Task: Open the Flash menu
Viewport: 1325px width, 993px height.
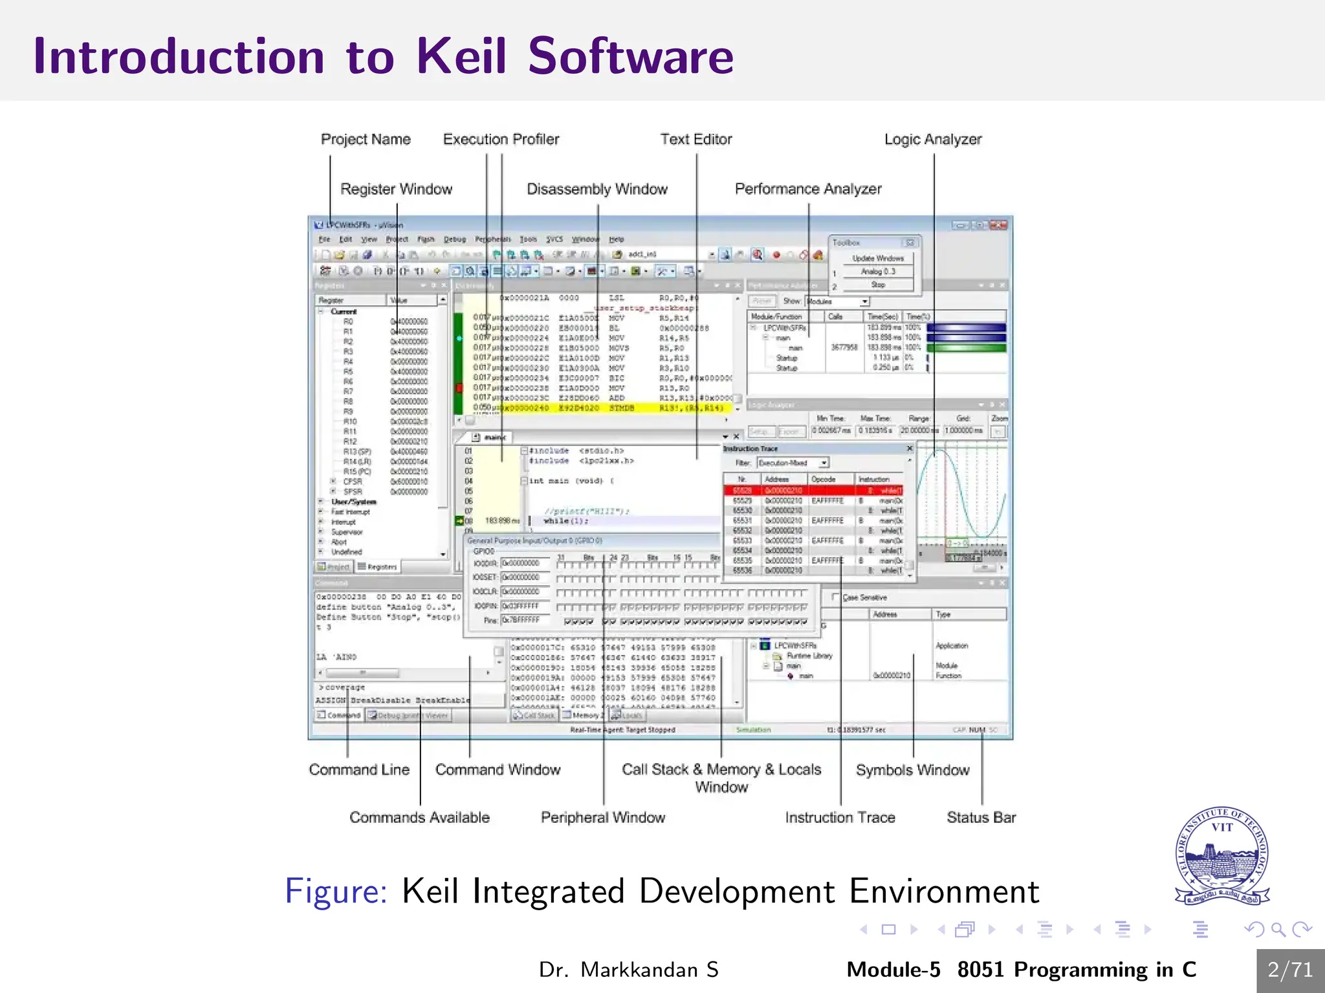Action: point(426,239)
